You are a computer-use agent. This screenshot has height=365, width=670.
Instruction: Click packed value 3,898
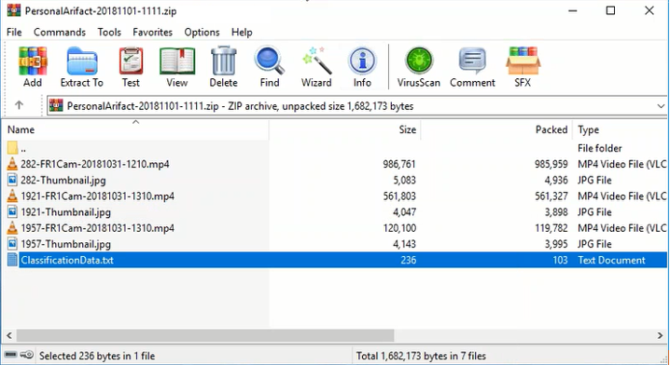click(x=556, y=212)
